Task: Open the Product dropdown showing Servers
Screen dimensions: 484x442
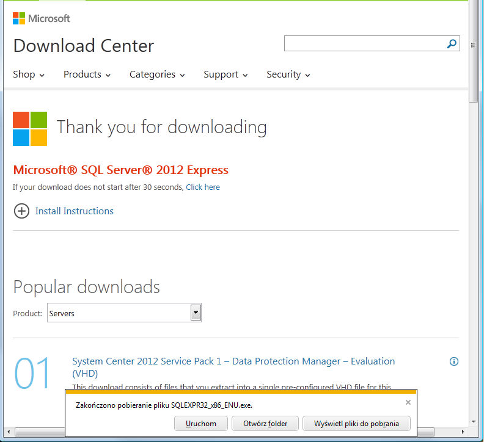Action: coord(124,313)
